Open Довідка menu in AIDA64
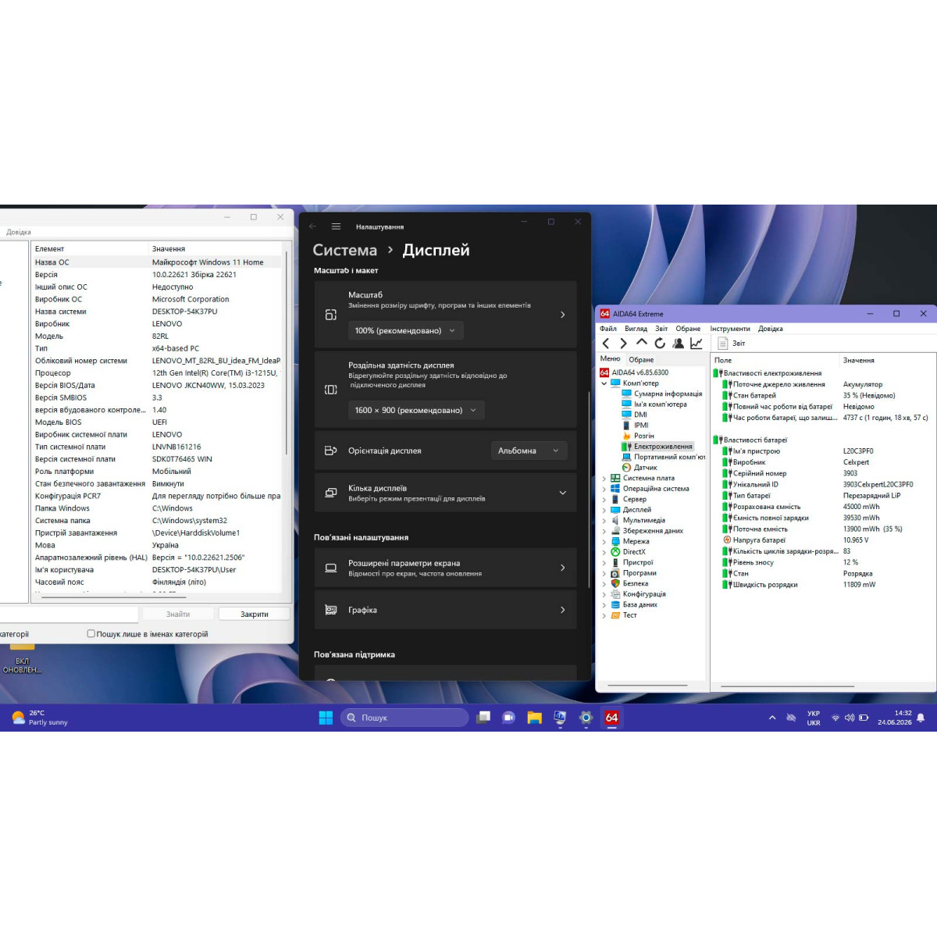Image resolution: width=937 pixels, height=937 pixels. 770,329
